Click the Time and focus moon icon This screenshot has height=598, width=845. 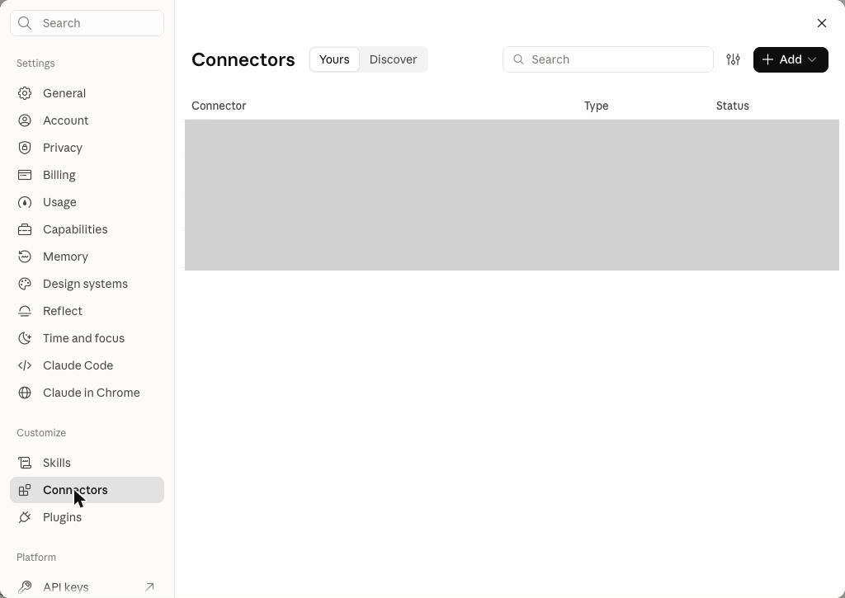click(25, 338)
